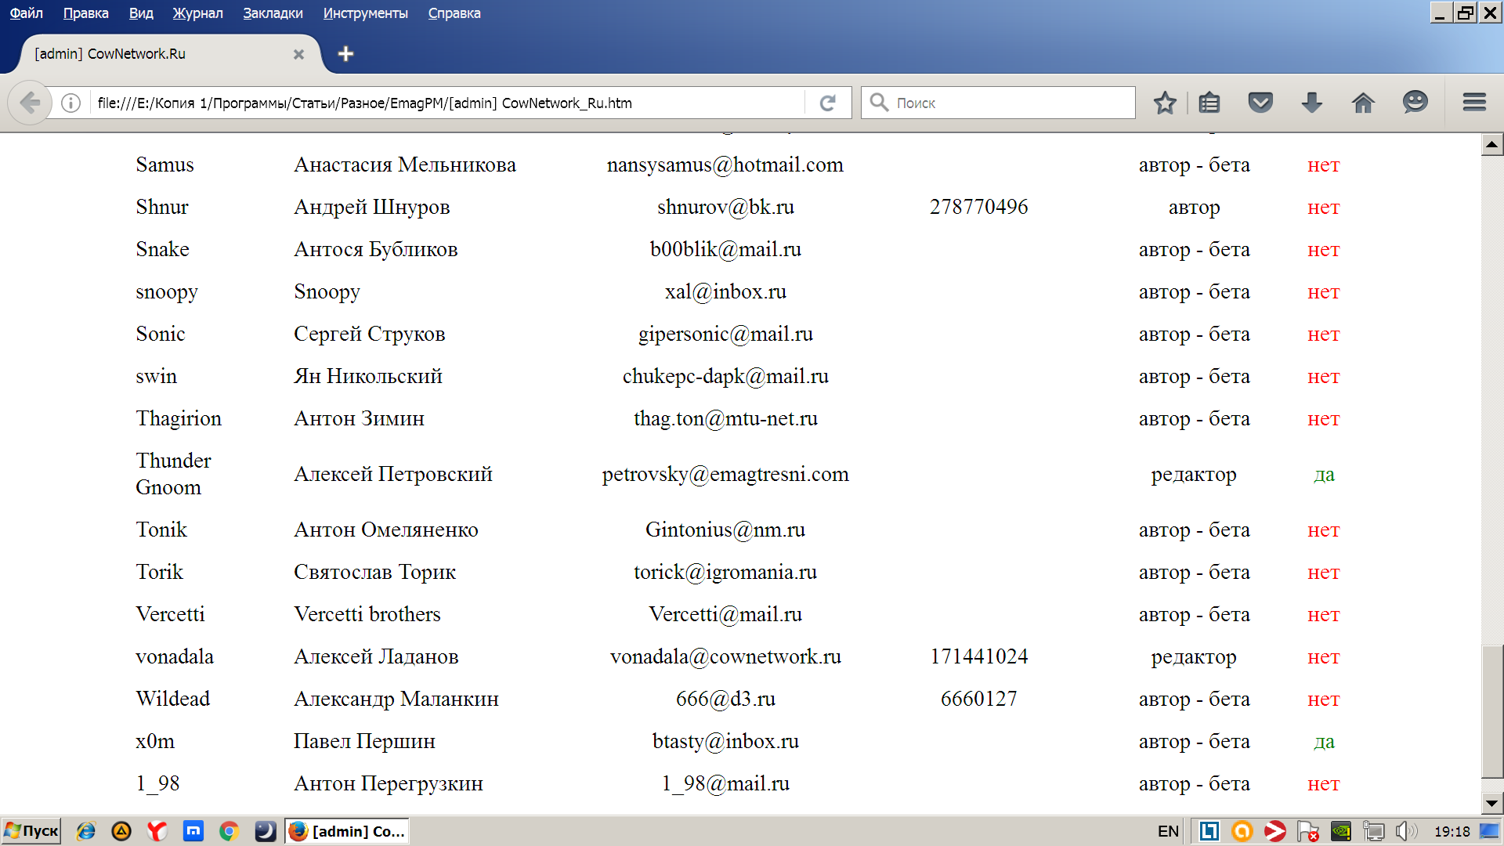Click the Chrome taskbar icon

tap(229, 831)
